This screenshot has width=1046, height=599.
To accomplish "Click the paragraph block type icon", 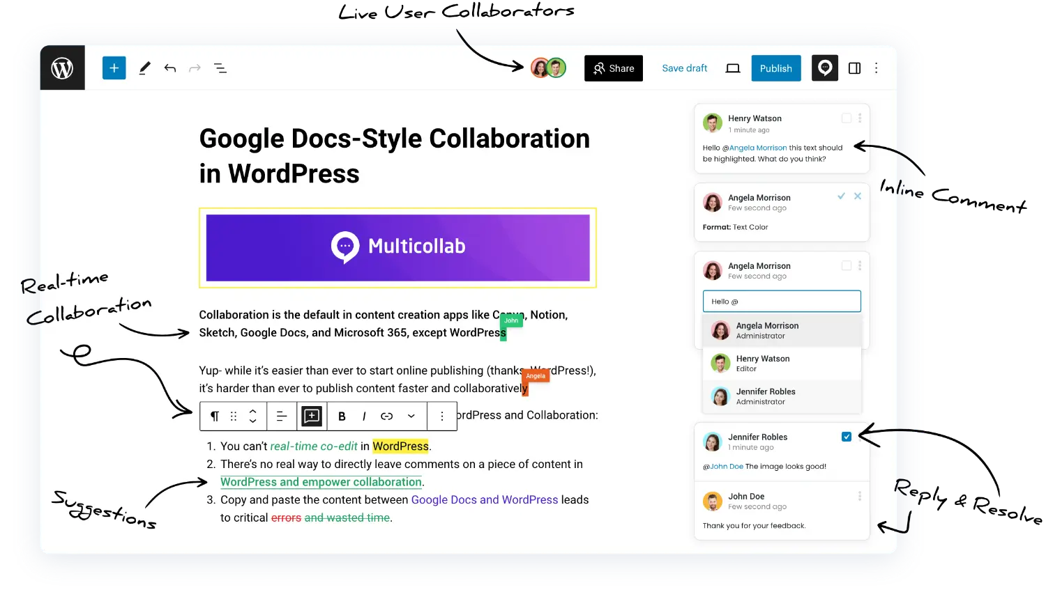I will (x=215, y=416).
